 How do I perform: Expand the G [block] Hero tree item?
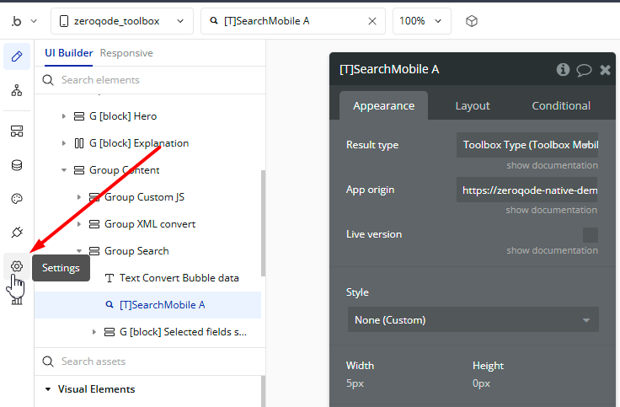click(x=64, y=116)
